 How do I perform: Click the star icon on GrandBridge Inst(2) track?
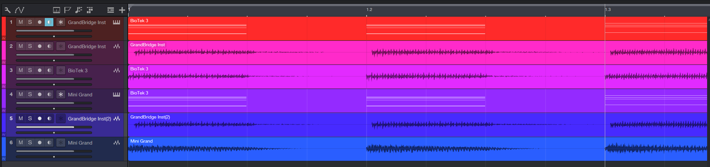pos(61,119)
